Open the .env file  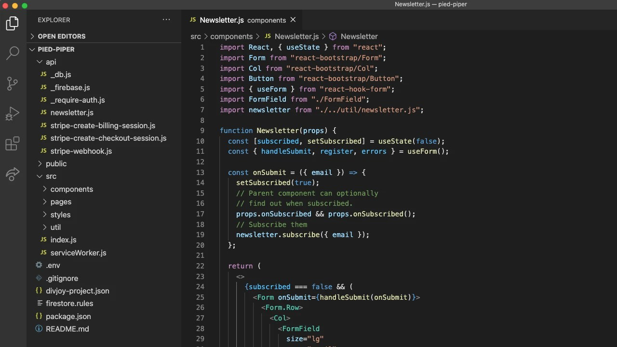(x=53, y=265)
